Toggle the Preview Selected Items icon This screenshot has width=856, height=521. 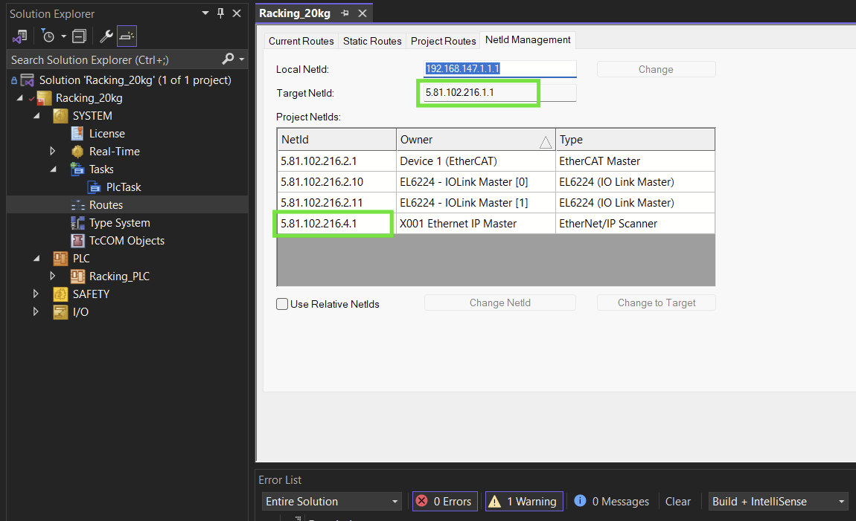pyautogui.click(x=127, y=36)
